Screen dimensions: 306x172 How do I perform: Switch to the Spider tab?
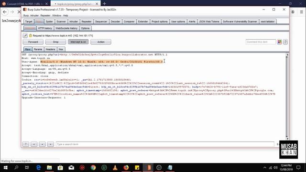49,21
